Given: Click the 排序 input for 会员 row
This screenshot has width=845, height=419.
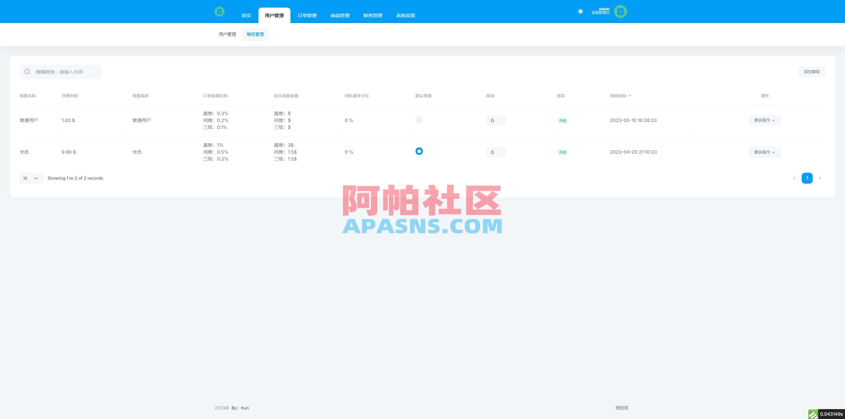Looking at the screenshot, I should (x=496, y=152).
